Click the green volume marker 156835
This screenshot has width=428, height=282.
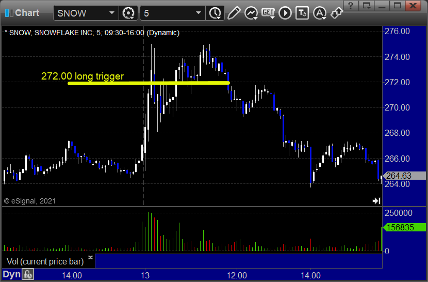click(x=405, y=227)
